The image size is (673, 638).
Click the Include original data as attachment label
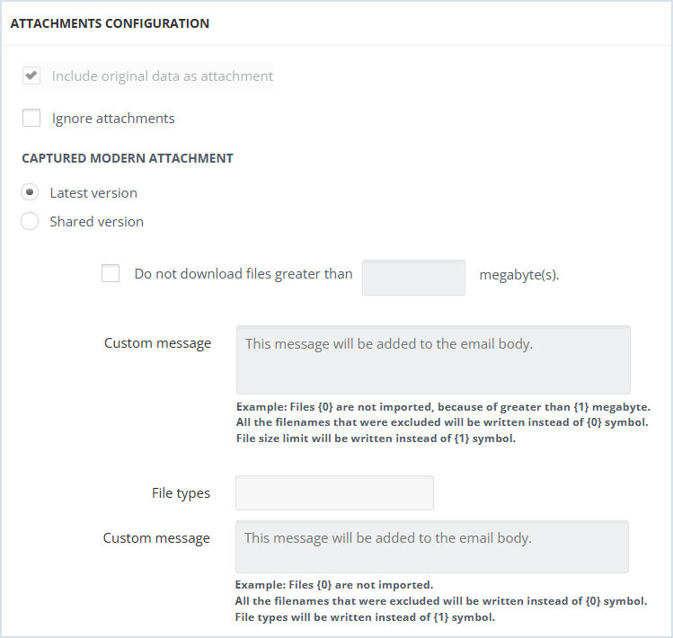[163, 76]
